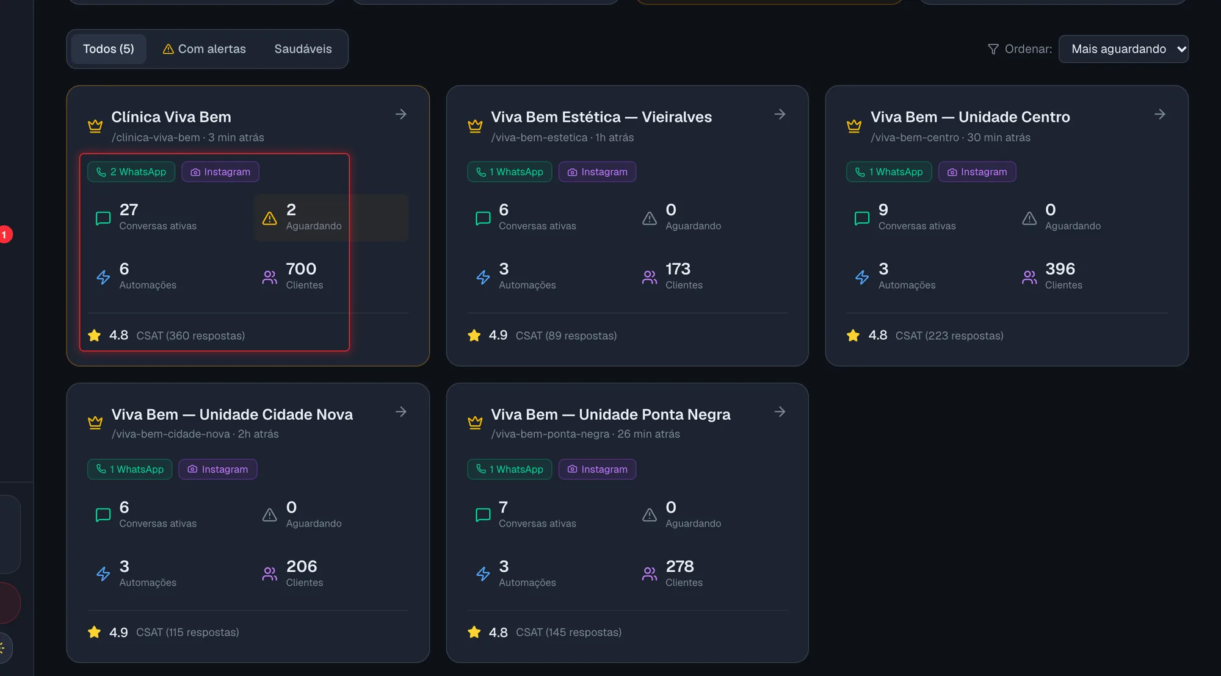This screenshot has height=676, width=1221.
Task: Click crown icon of Unidade Ponta Negra
Action: tap(475, 422)
